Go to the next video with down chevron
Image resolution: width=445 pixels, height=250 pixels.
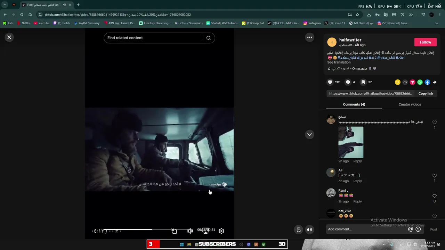click(x=309, y=134)
